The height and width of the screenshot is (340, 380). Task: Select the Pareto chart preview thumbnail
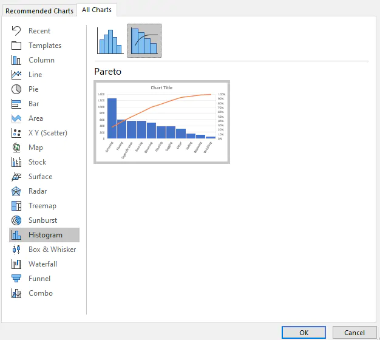tap(161, 122)
